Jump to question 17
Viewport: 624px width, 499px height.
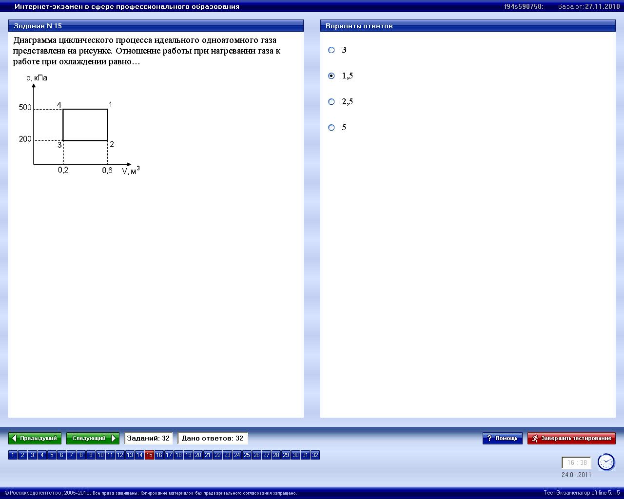169,455
